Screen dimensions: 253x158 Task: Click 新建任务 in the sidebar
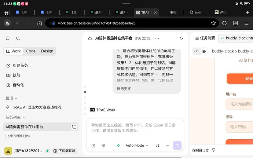click(17, 65)
